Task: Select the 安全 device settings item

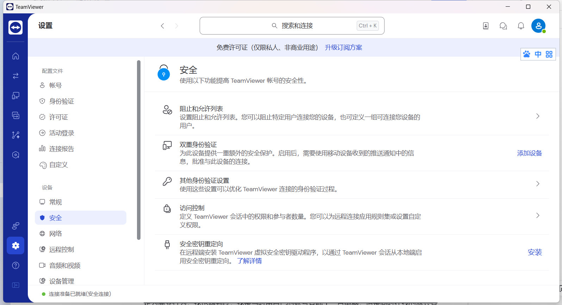Action: pyautogui.click(x=81, y=218)
